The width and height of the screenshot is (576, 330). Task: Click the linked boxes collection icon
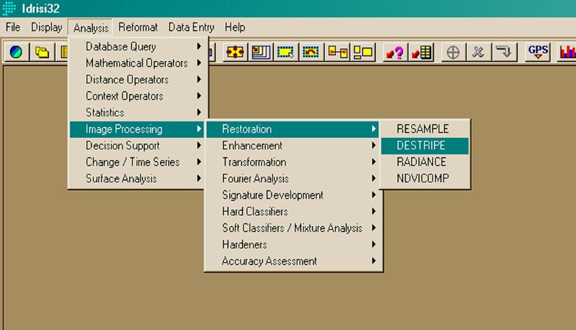click(337, 52)
